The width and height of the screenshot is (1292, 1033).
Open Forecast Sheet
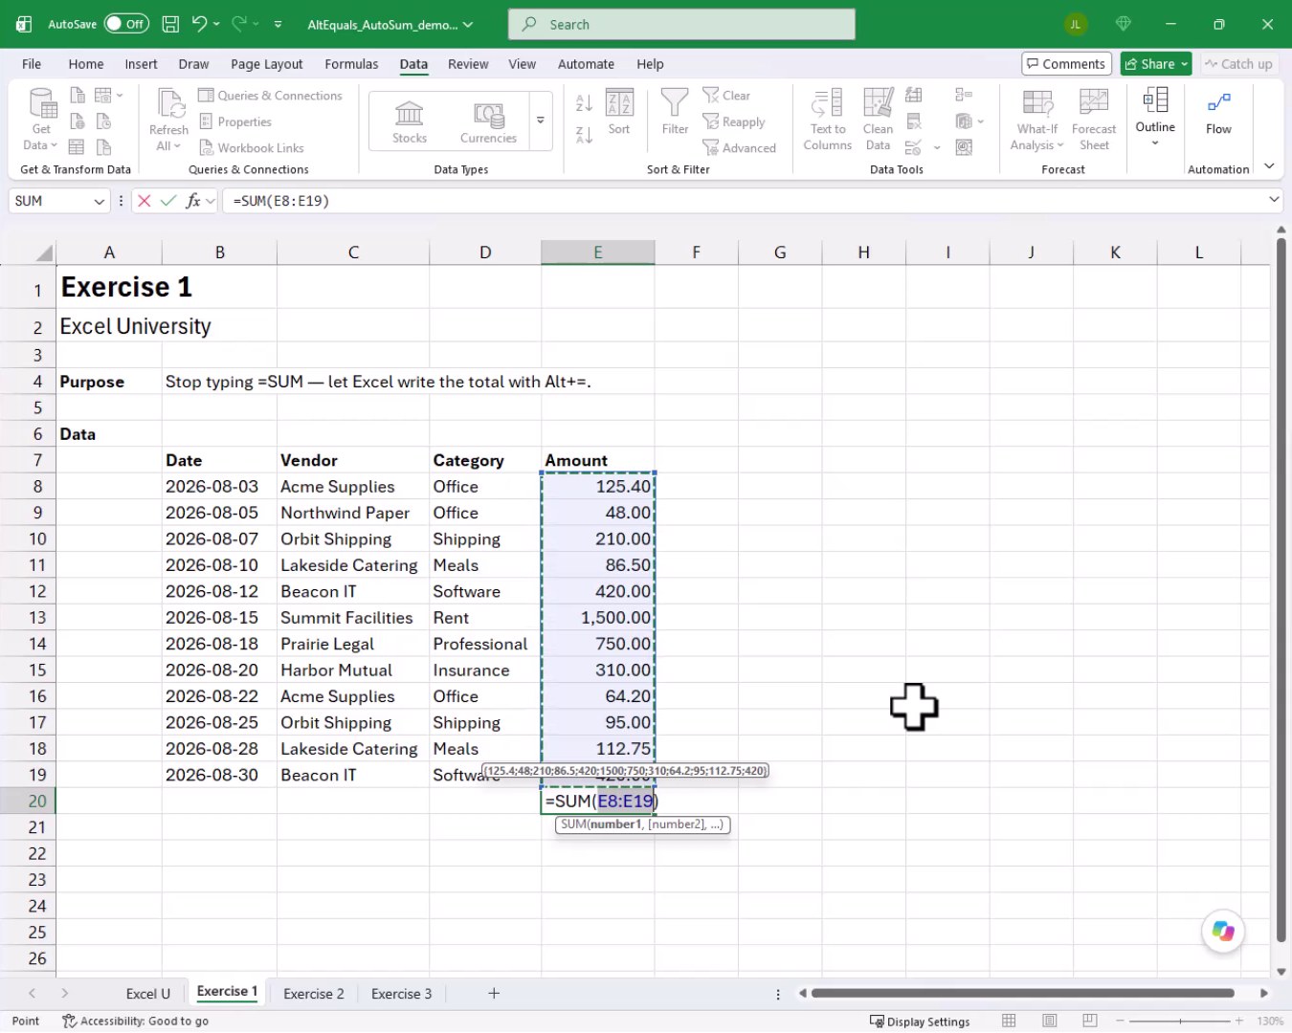coord(1094,120)
